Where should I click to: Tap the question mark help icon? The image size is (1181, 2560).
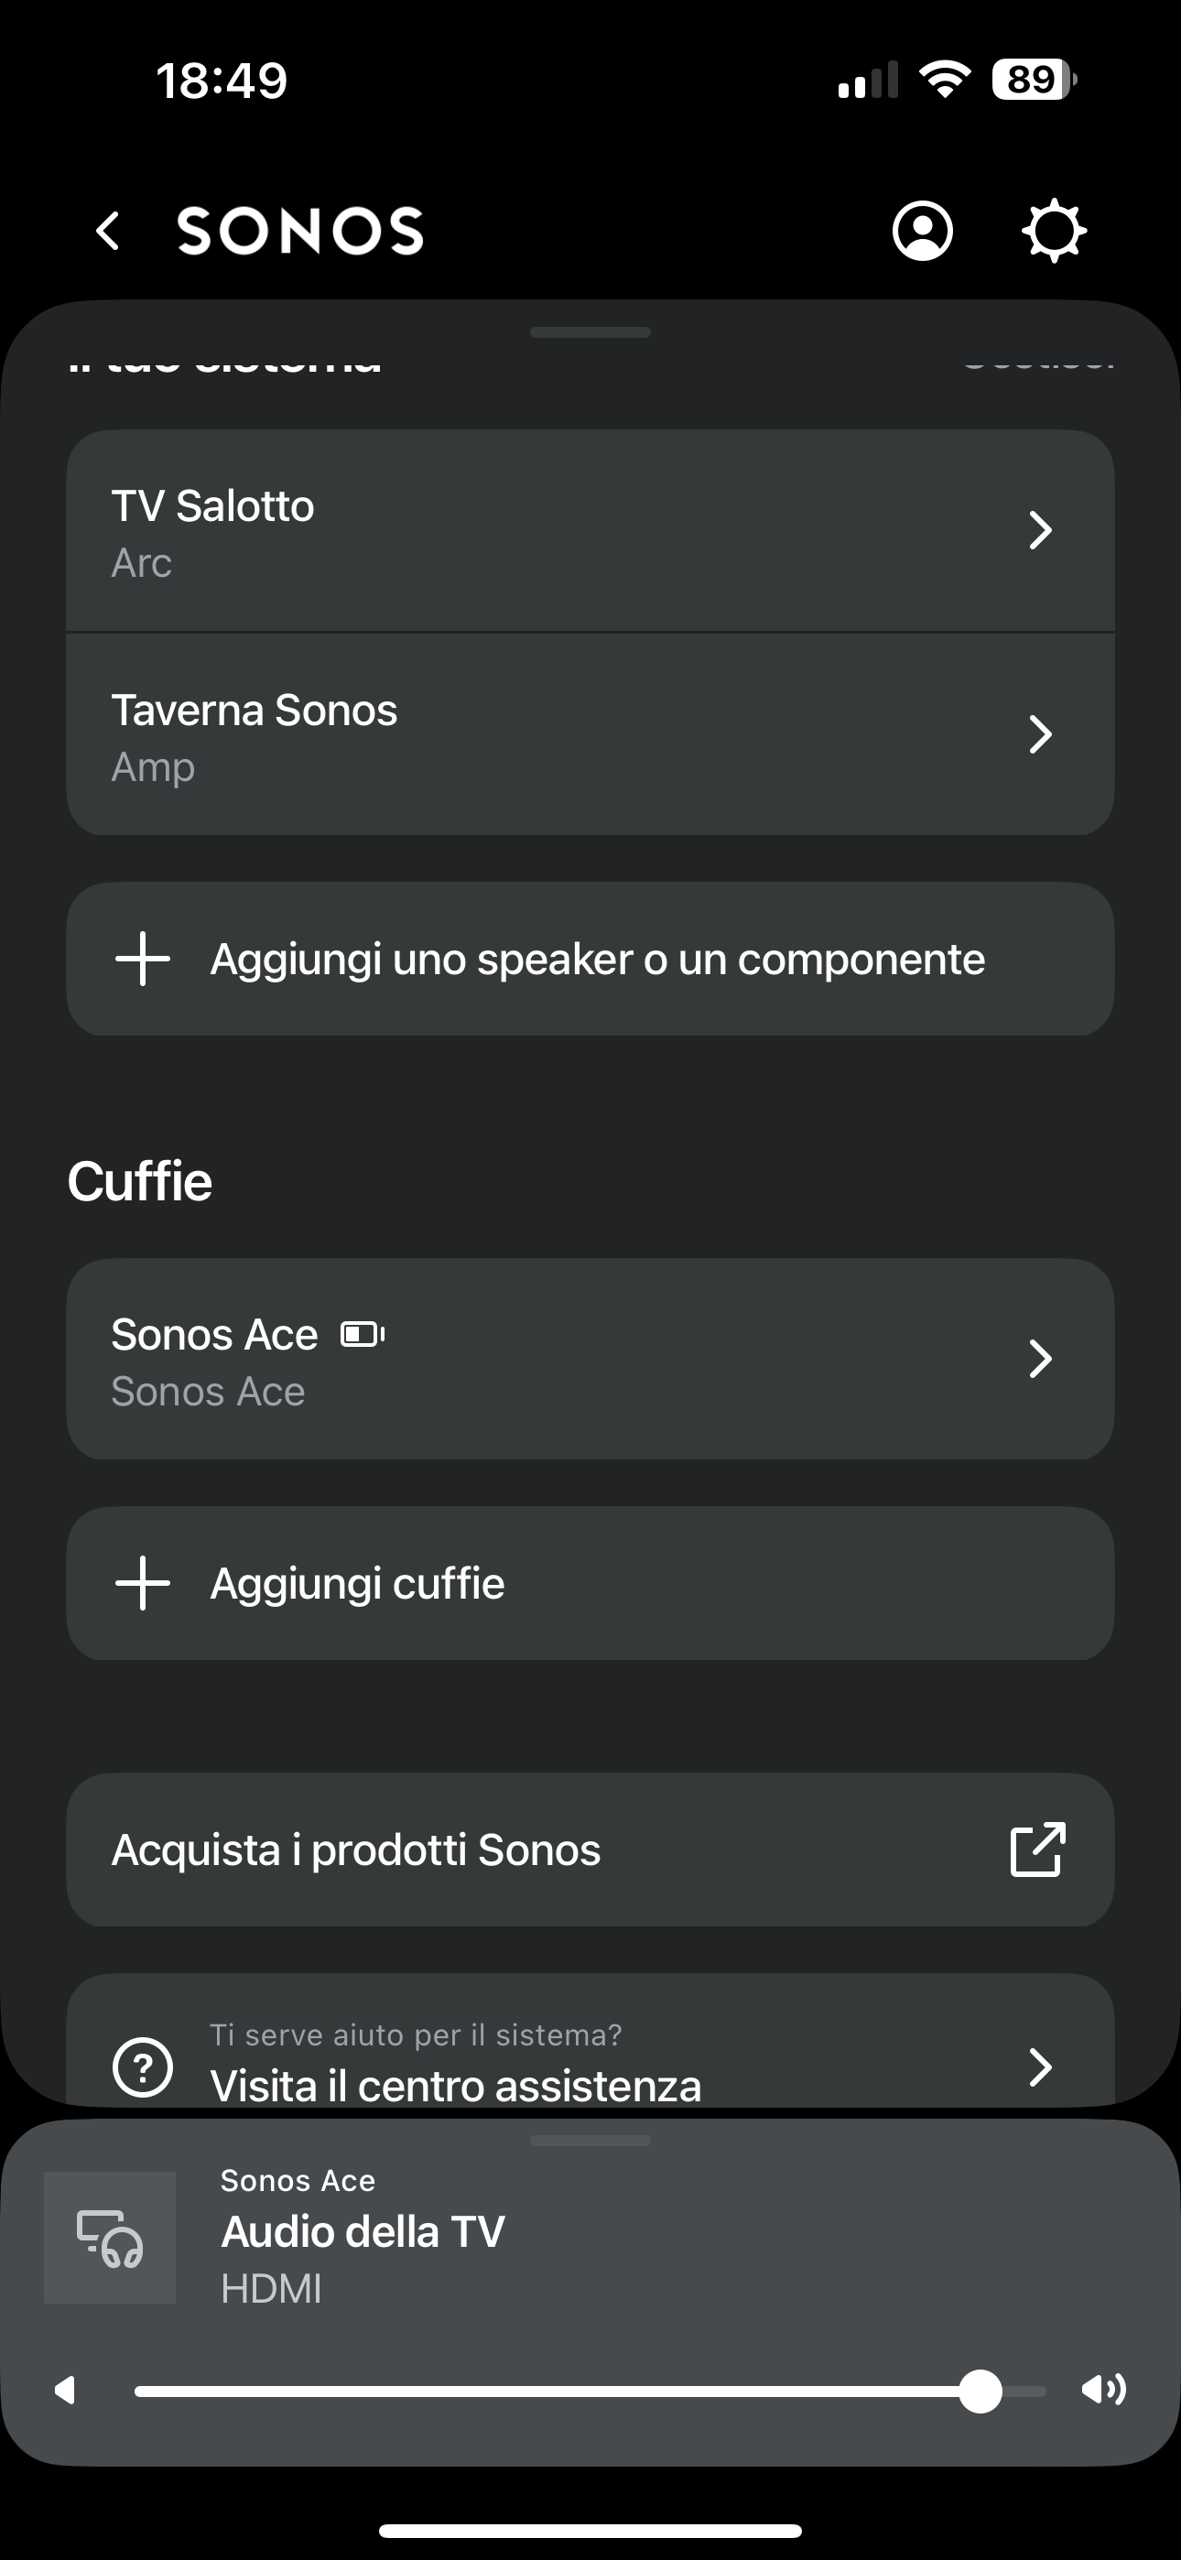pyautogui.click(x=143, y=2067)
